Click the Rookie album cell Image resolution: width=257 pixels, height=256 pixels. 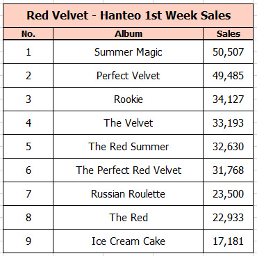pyautogui.click(x=128, y=99)
